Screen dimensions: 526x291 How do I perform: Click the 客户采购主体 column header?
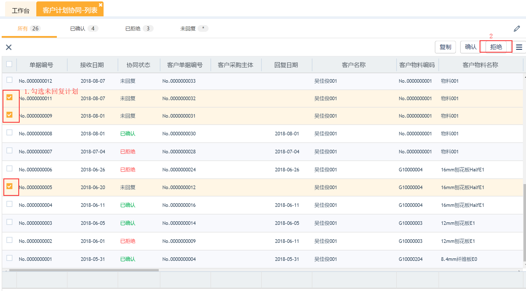click(x=236, y=65)
